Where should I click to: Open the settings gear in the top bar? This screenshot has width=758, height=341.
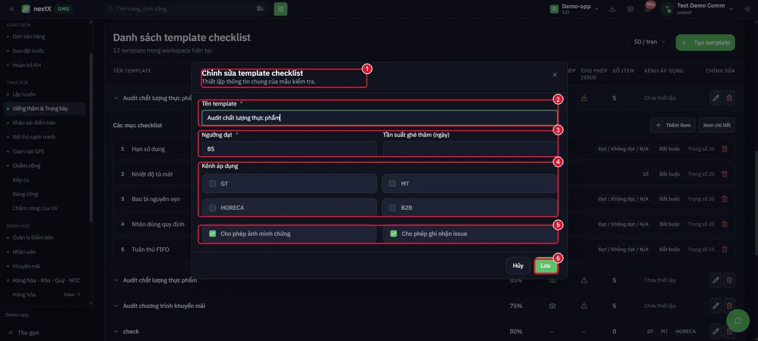pos(630,9)
